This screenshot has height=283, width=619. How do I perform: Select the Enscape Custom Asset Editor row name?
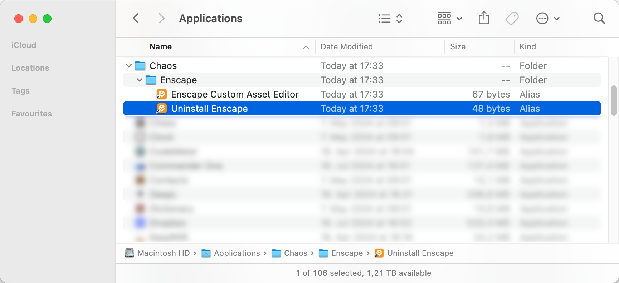coord(235,94)
